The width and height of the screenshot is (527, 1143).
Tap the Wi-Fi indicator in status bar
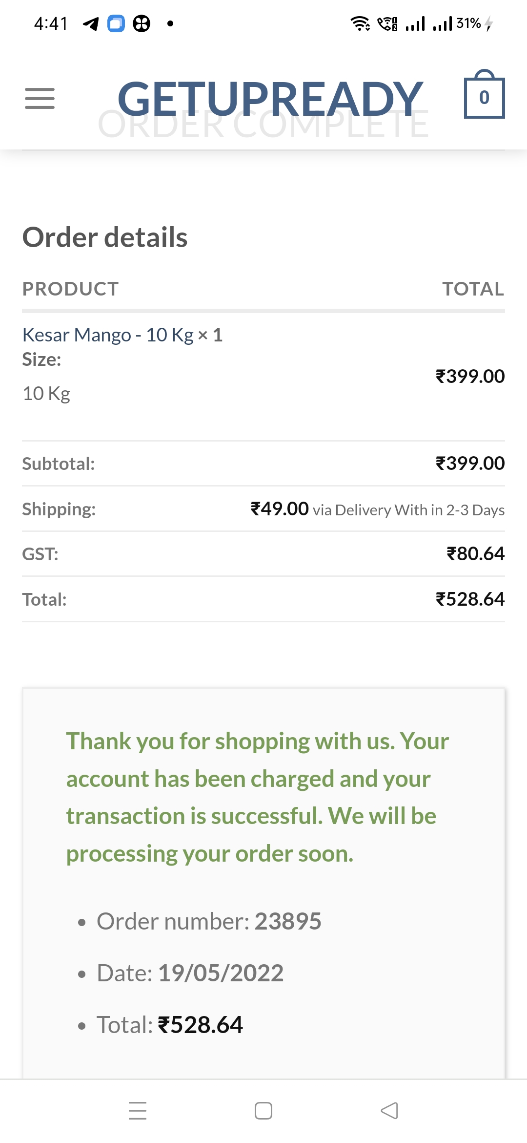[x=360, y=23]
